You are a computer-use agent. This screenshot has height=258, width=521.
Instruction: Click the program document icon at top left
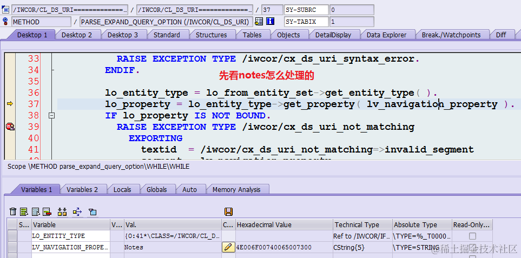point(5,10)
